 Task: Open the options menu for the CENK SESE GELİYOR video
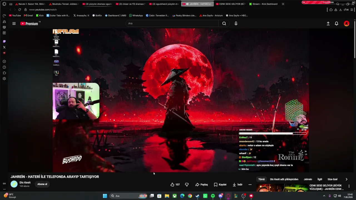point(349,186)
